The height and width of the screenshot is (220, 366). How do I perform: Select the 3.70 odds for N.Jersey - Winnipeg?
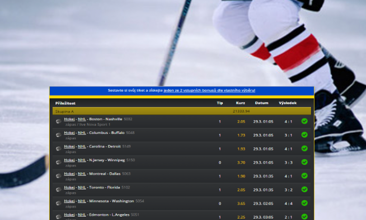coord(241,163)
